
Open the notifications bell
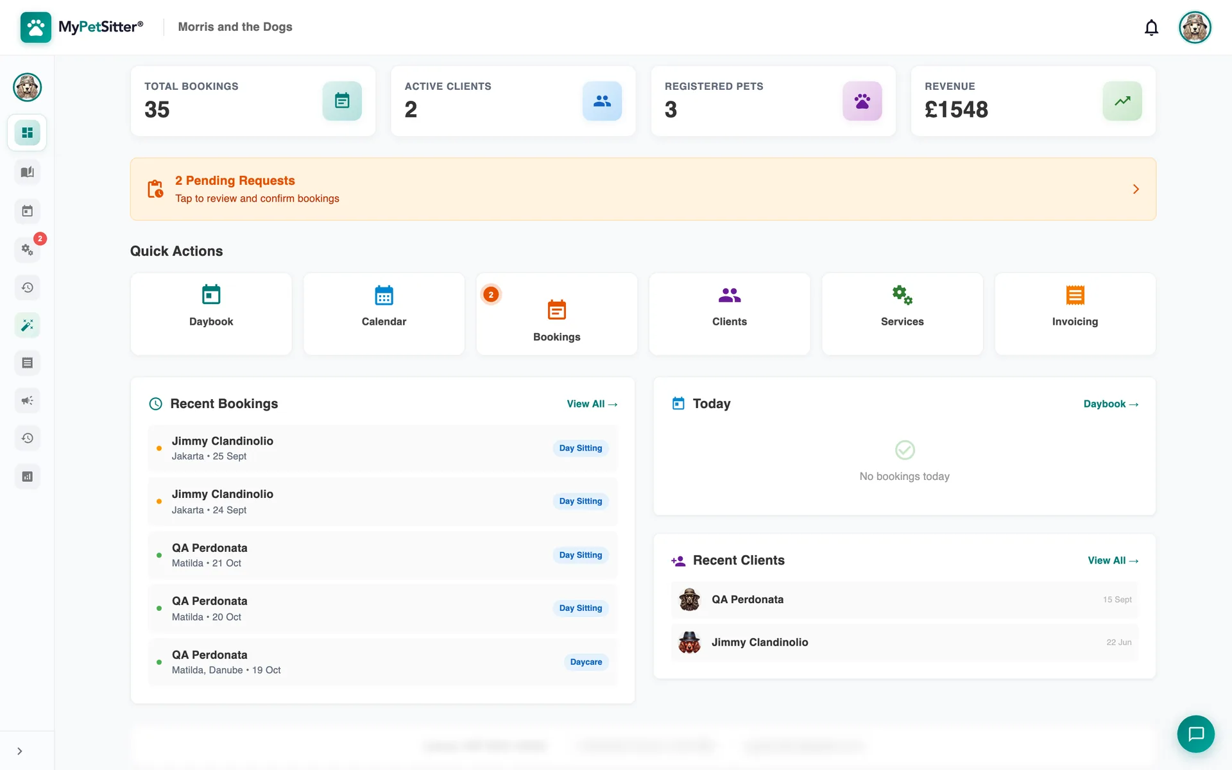coord(1151,28)
